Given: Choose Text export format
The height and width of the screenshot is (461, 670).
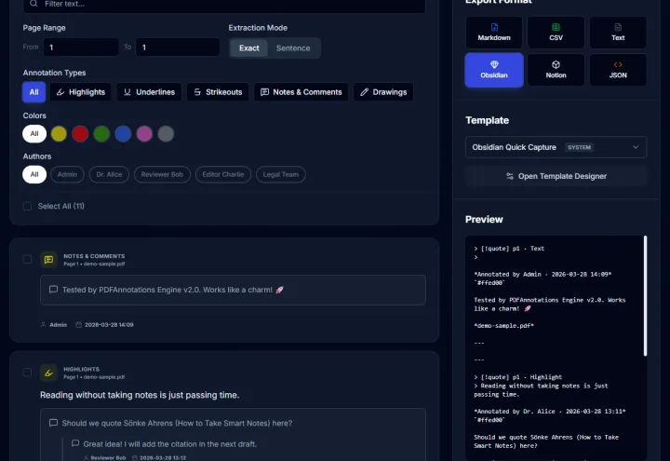Looking at the screenshot, I should coord(618,33).
